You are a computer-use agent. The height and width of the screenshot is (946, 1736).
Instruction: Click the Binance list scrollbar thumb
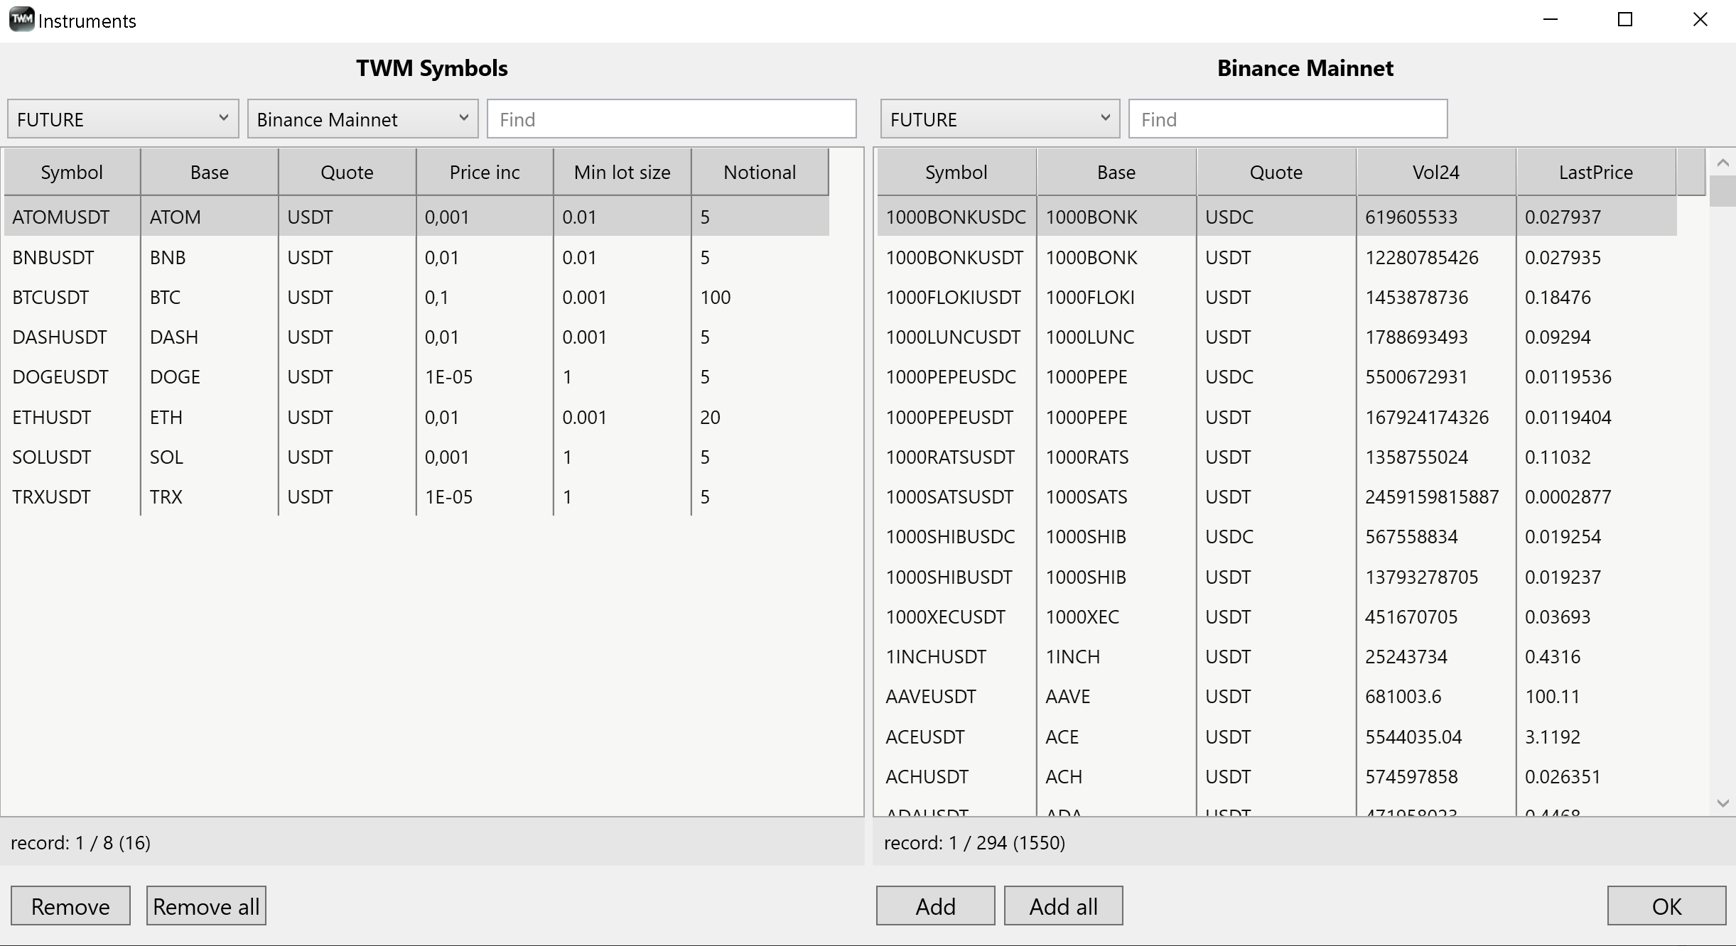pyautogui.click(x=1722, y=191)
